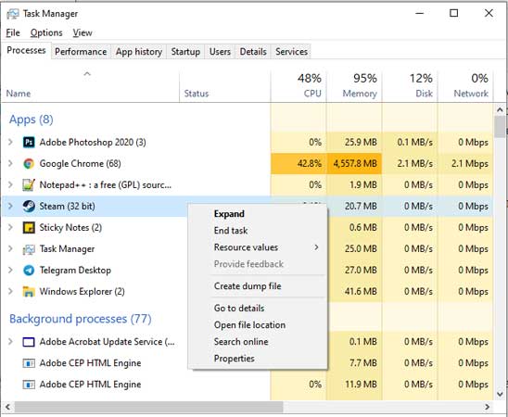Expand the Telegram Desktop process row

point(10,271)
